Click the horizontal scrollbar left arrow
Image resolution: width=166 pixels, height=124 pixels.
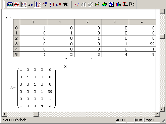4,114
